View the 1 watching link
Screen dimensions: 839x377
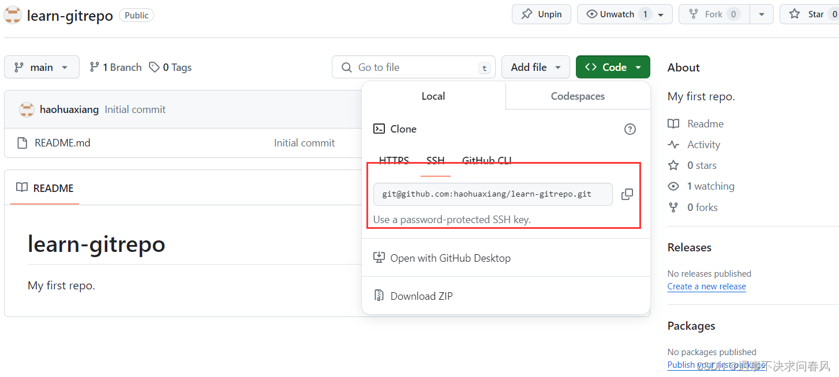click(x=710, y=186)
